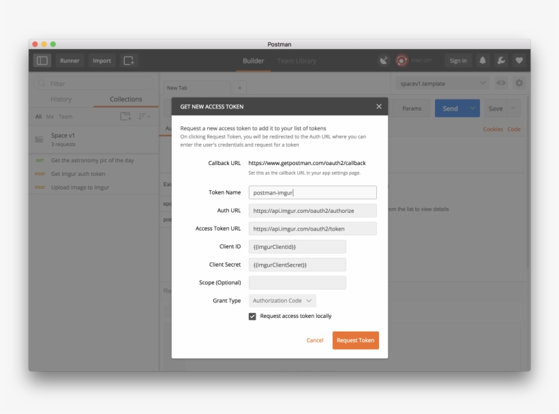
Task: Open the notifications bell icon
Action: pyautogui.click(x=482, y=60)
